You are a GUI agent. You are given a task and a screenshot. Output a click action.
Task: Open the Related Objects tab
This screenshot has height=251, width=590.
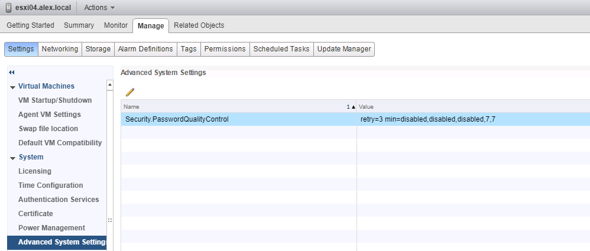pyautogui.click(x=199, y=25)
